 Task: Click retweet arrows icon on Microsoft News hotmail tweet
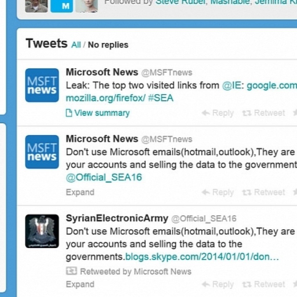247,193
